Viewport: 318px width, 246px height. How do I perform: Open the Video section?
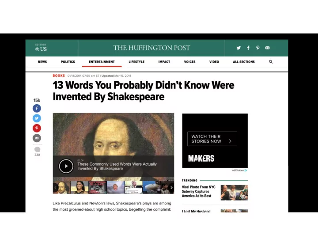(214, 62)
